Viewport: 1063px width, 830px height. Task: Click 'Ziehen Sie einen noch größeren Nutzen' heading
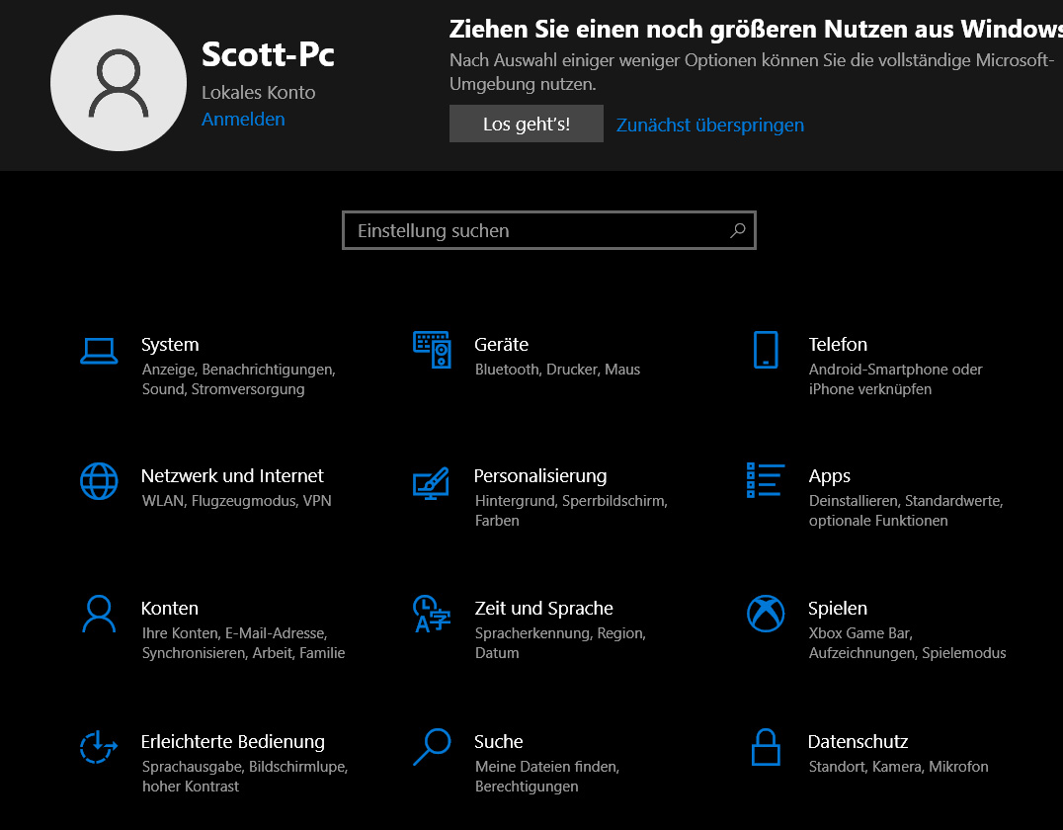coord(756,30)
